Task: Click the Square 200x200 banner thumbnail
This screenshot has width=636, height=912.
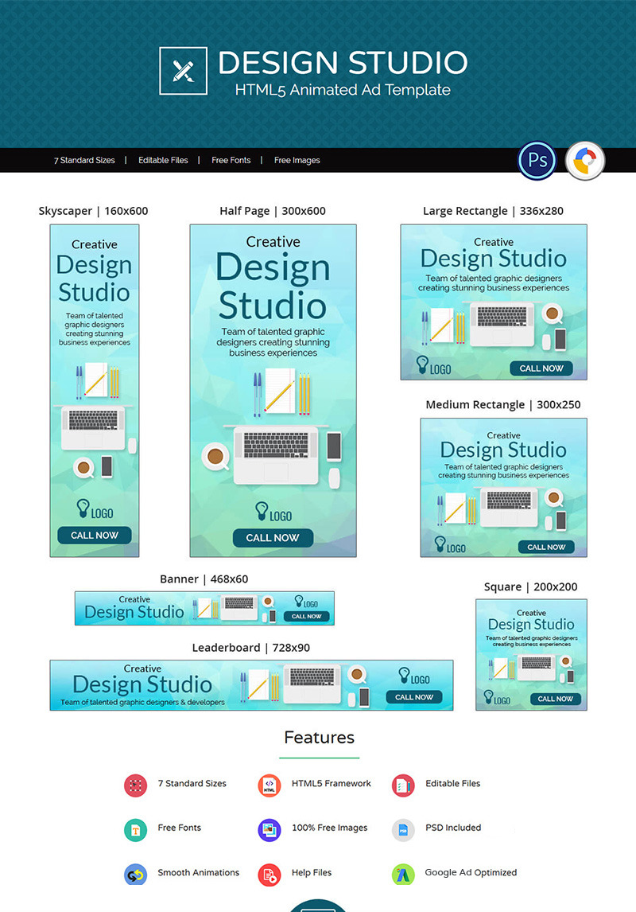Action: click(530, 653)
